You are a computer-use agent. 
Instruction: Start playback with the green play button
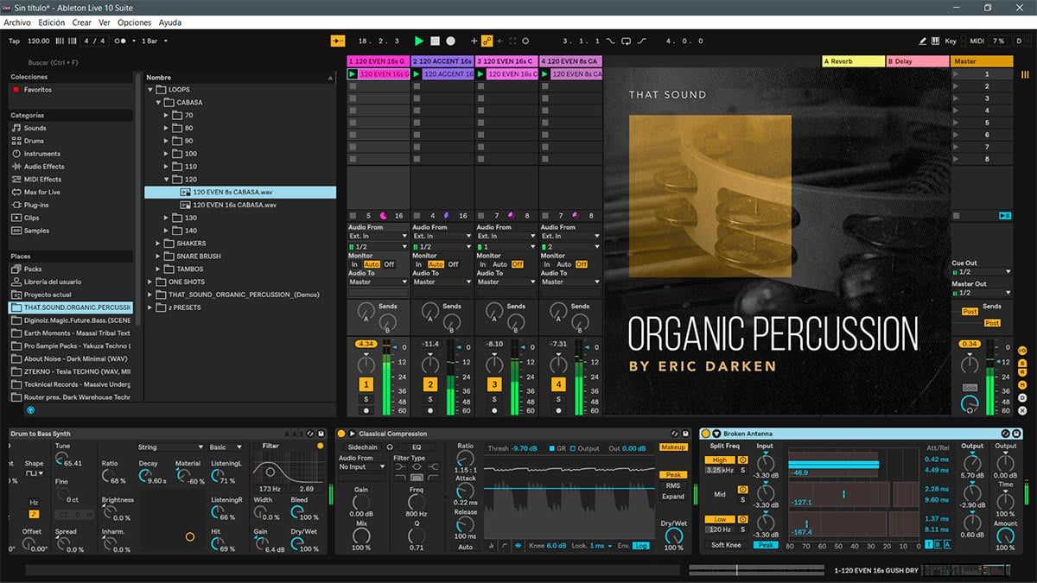419,41
